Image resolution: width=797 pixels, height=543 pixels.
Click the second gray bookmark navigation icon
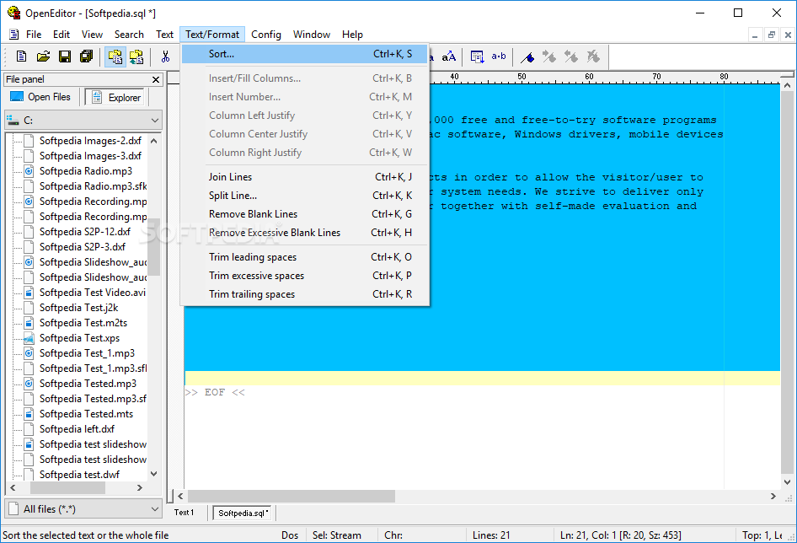point(571,56)
